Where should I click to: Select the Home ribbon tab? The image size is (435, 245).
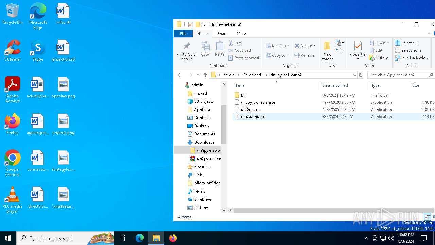[202, 34]
